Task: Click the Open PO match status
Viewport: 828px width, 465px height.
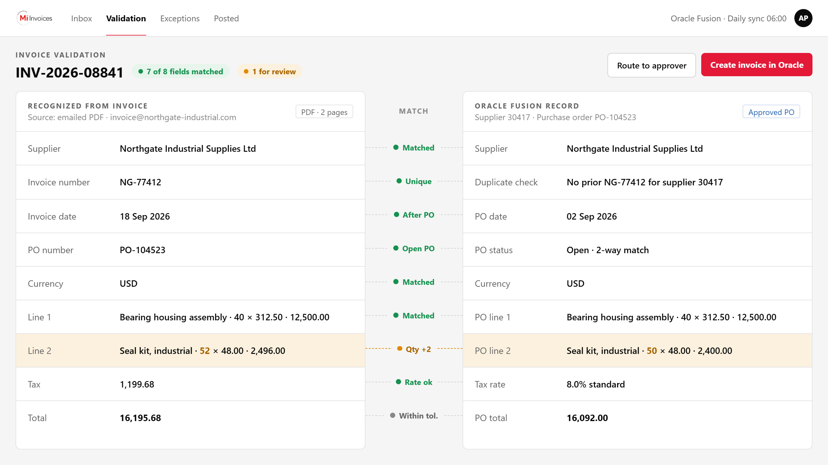Action: click(x=414, y=249)
